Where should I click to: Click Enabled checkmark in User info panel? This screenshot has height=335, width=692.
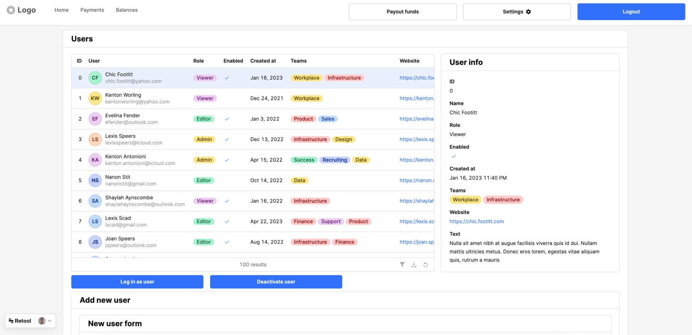tap(454, 156)
